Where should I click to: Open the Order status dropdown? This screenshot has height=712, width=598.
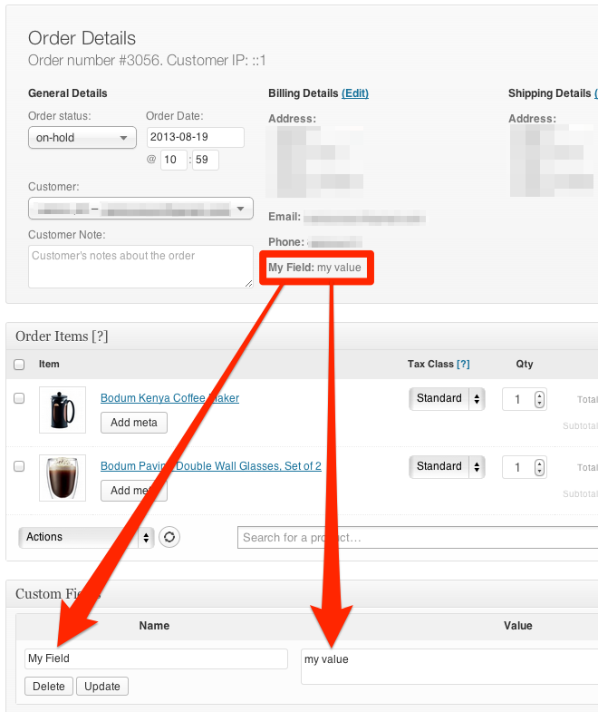82,138
